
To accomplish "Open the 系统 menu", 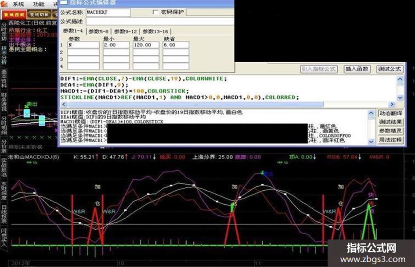I will point(18,4).
